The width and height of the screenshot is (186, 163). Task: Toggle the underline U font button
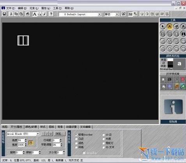click(x=51, y=134)
